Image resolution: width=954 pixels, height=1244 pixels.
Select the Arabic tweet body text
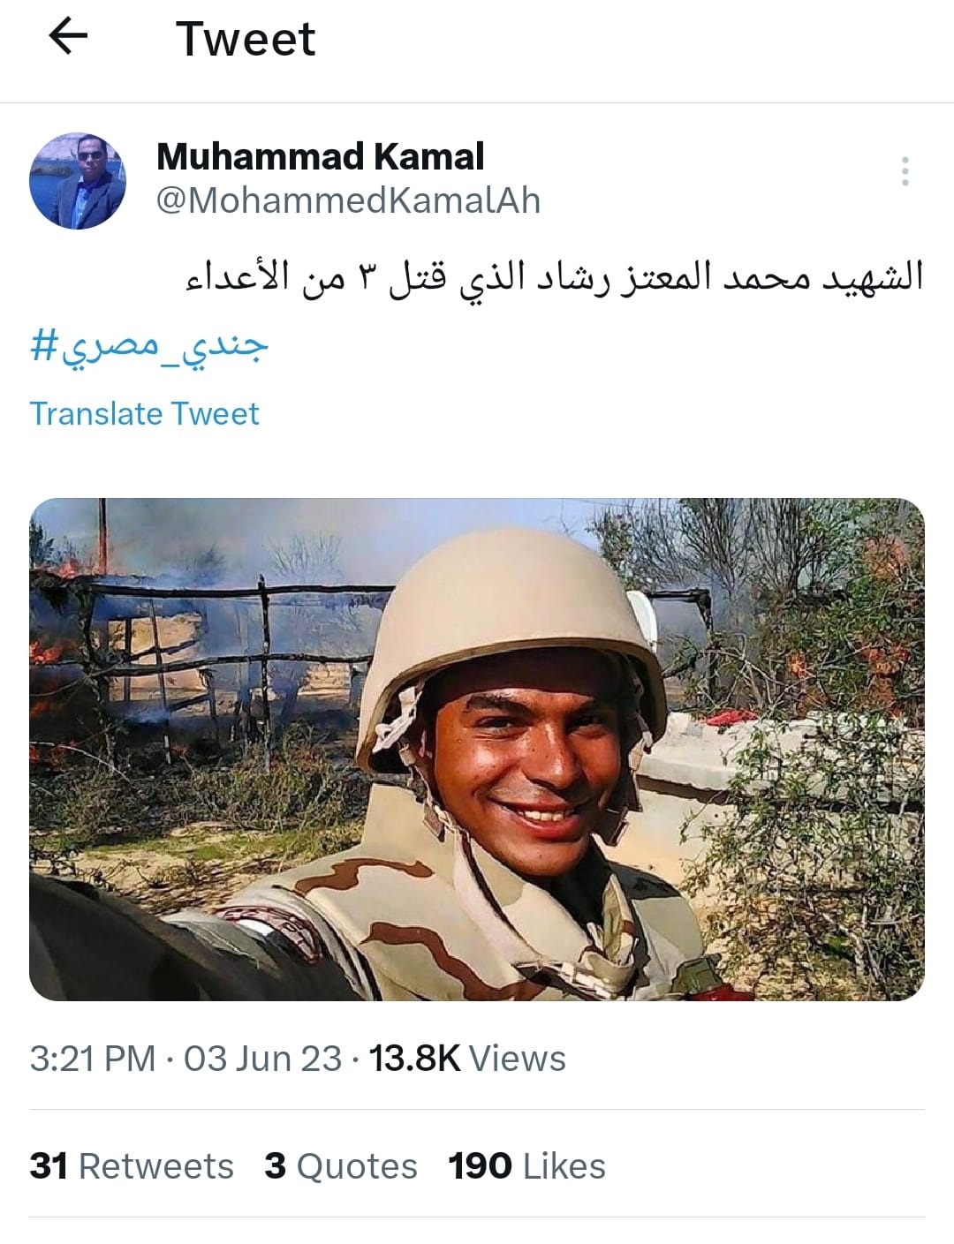click(554, 275)
